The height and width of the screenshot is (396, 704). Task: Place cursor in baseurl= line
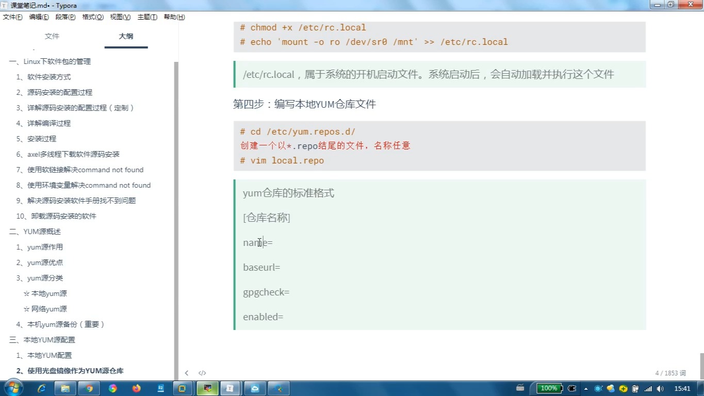coord(261,267)
